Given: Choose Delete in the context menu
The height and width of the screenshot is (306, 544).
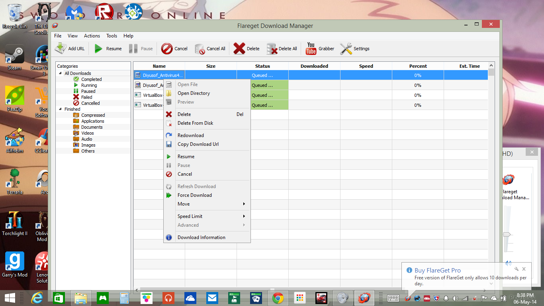Looking at the screenshot, I should point(207,114).
